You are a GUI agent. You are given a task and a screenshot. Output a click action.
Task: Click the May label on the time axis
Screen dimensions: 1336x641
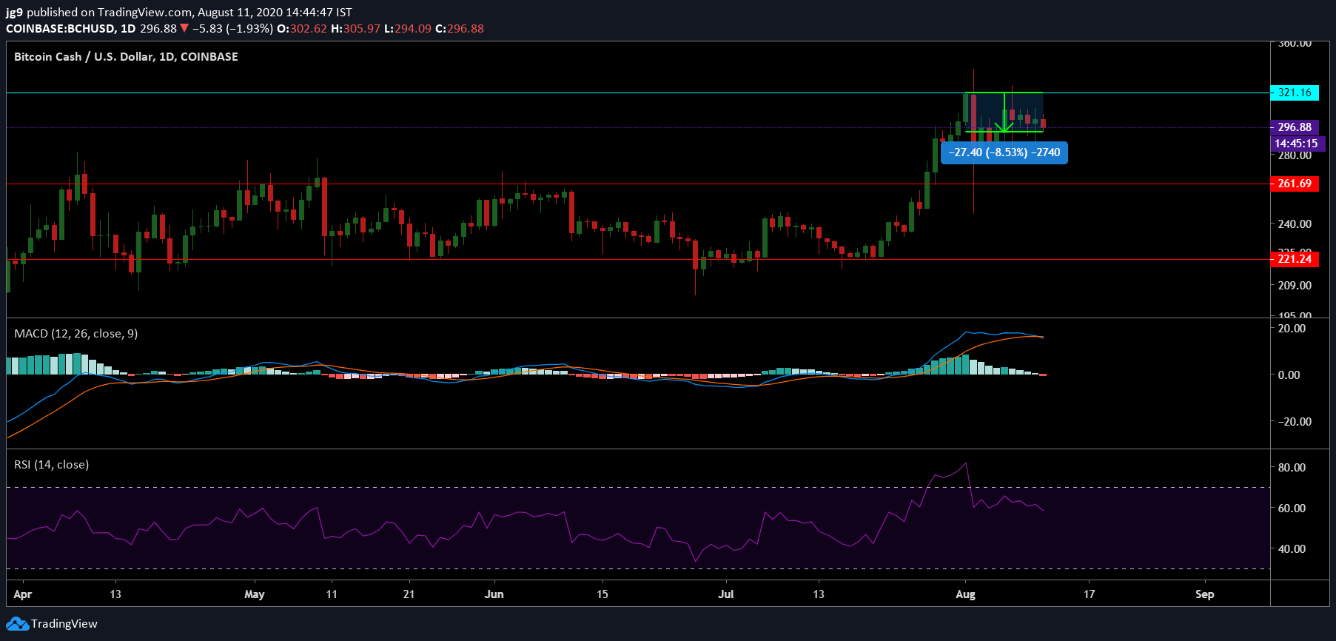pyautogui.click(x=254, y=594)
